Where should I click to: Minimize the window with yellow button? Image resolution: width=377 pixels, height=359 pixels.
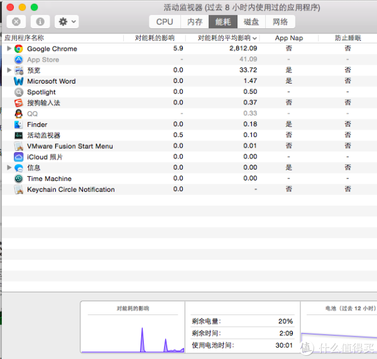click(22, 7)
